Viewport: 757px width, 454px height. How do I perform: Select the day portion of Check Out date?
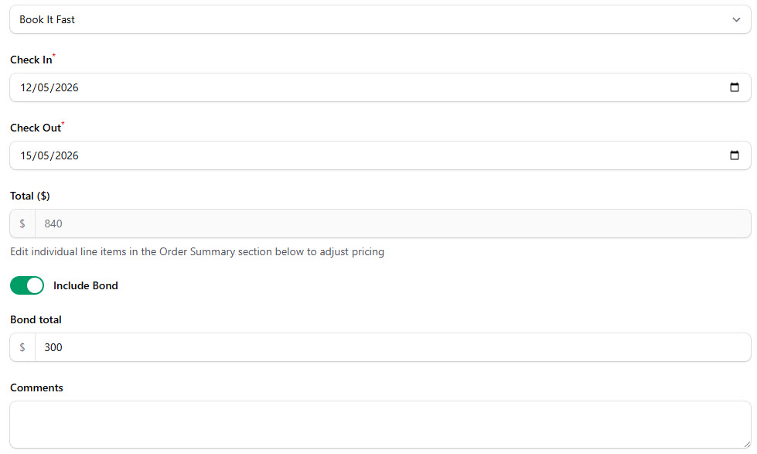point(27,155)
